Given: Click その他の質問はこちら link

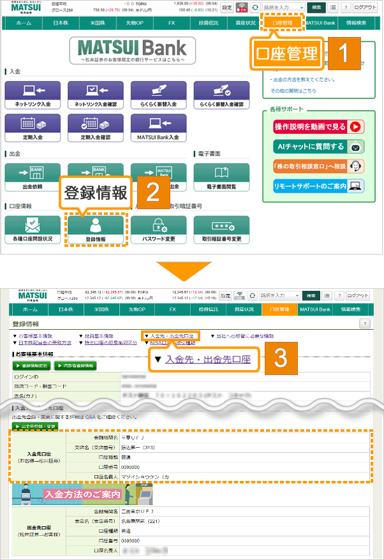Looking at the screenshot, I should (x=293, y=91).
